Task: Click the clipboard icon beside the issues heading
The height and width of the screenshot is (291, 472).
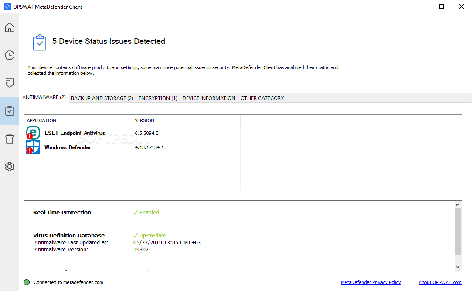Action: pos(39,43)
